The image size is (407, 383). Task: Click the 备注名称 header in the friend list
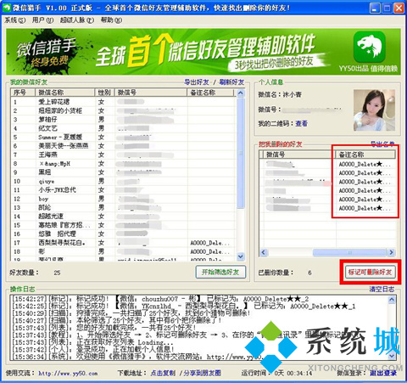(x=210, y=93)
